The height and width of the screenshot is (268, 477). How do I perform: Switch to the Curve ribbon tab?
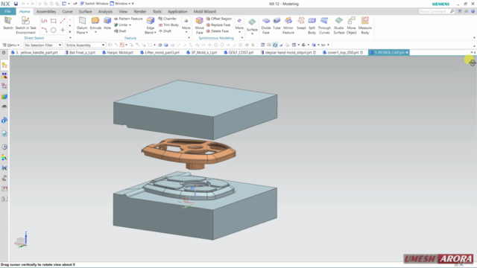[67, 12]
